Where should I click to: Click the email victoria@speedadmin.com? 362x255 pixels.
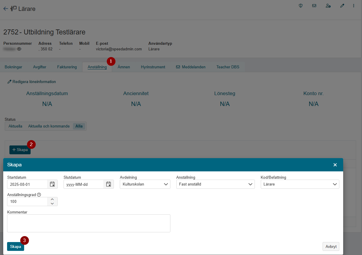pos(119,49)
